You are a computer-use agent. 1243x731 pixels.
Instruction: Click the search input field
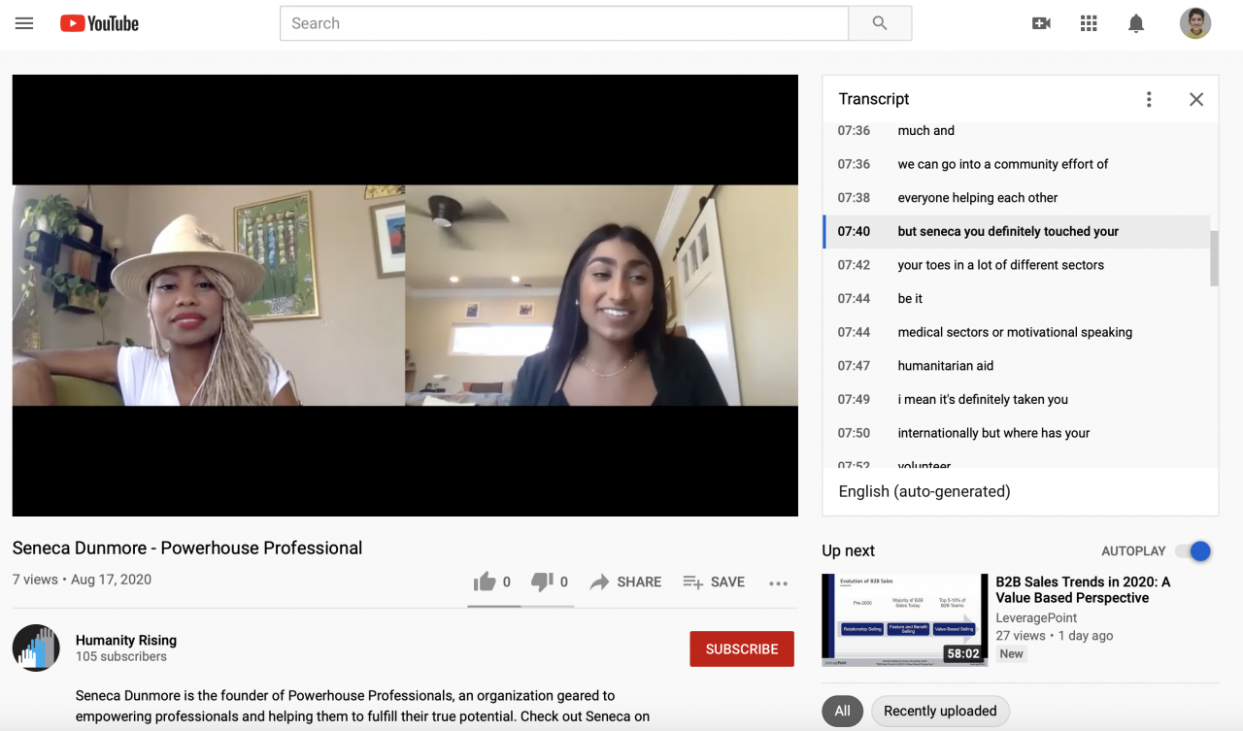pos(564,23)
